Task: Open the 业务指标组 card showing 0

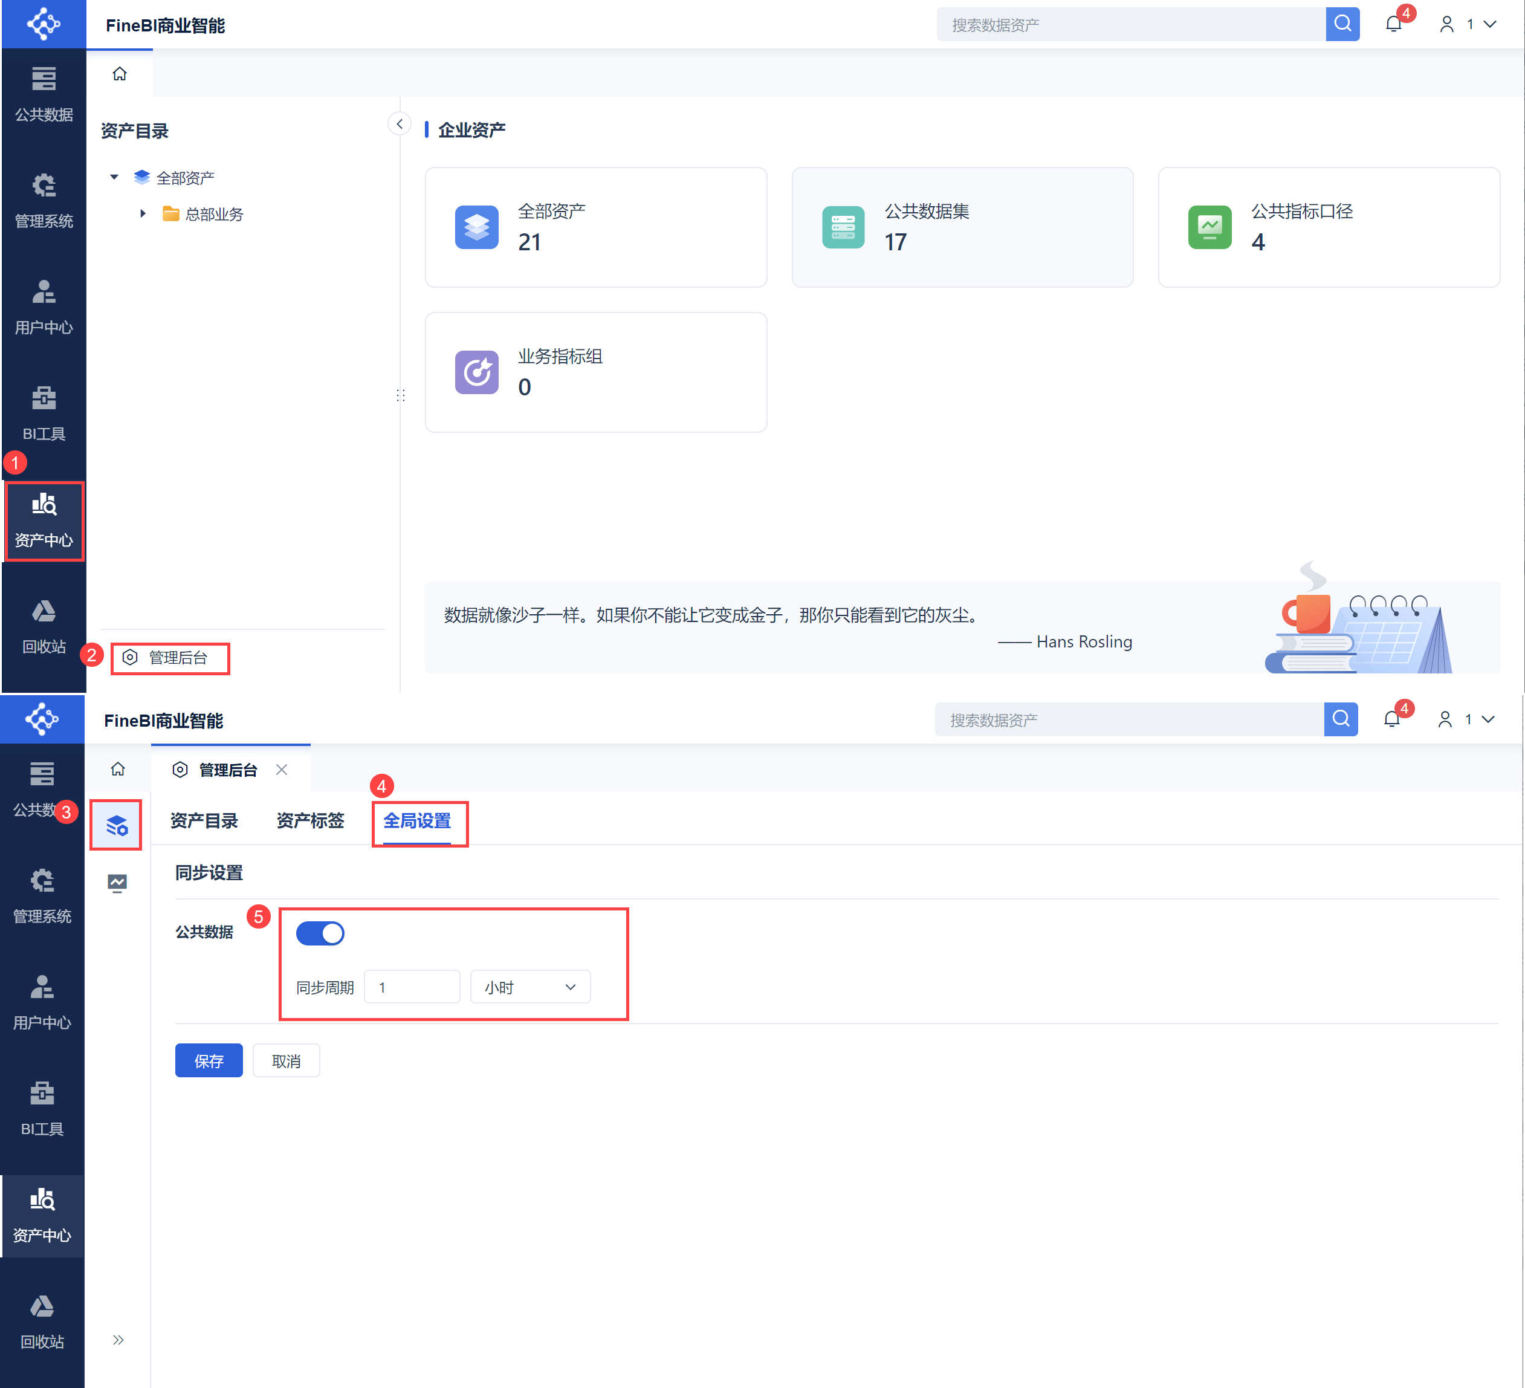Action: (x=596, y=372)
